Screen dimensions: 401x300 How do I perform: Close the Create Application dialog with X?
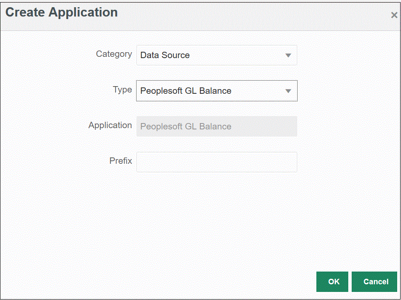coord(394,15)
